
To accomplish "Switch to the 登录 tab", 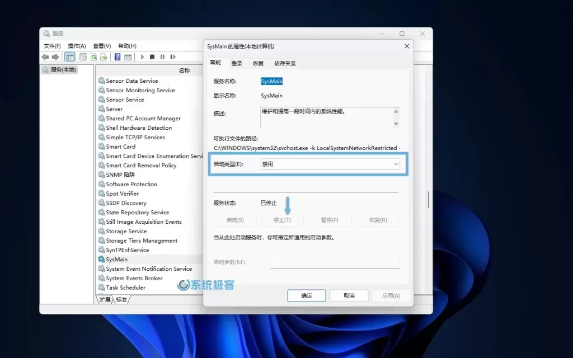I will (236, 63).
